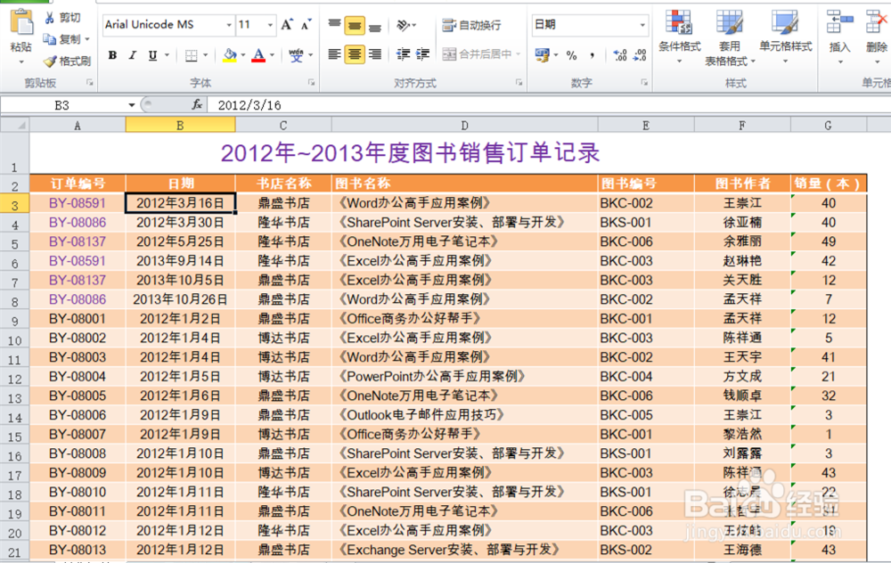The width and height of the screenshot is (891, 563).
Task: Open the fill color dropdown arrow
Action: point(242,55)
